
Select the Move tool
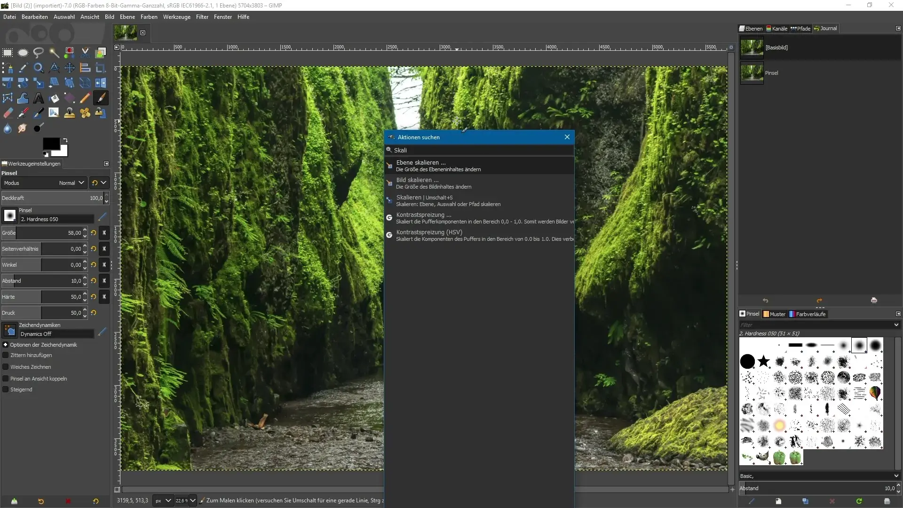coord(69,68)
